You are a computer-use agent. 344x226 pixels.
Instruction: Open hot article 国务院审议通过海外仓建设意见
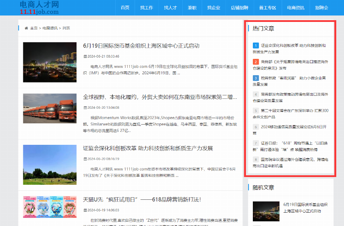pyautogui.click(x=291, y=163)
